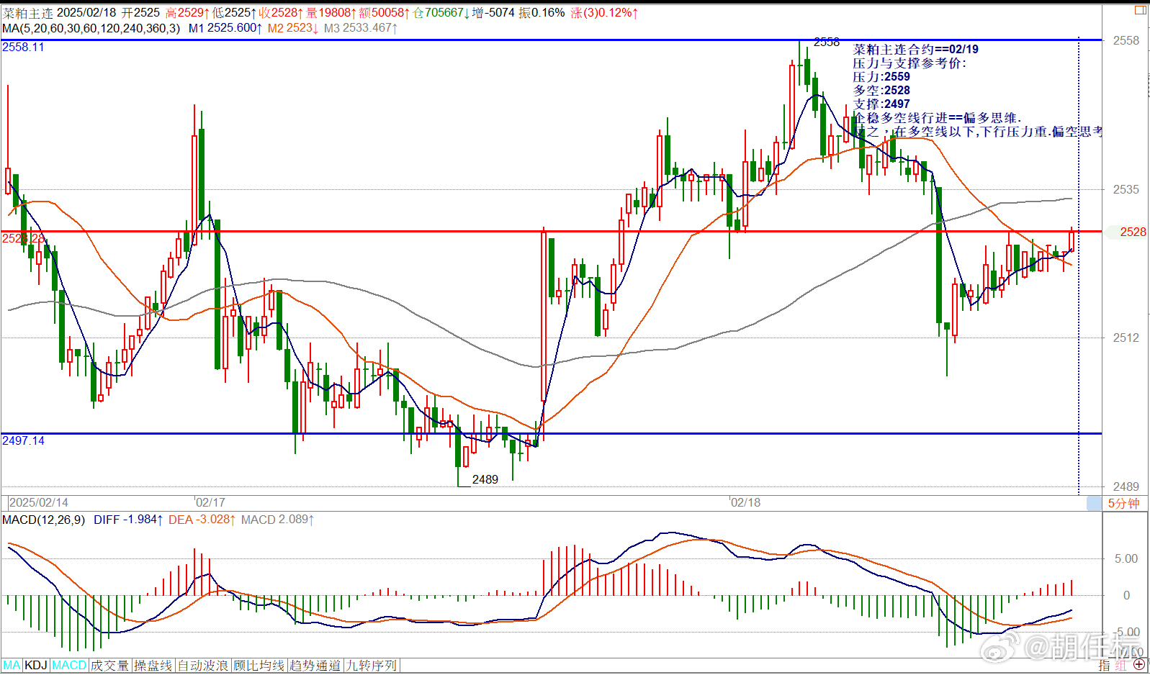Click the 仓705667 open interest value

pyautogui.click(x=441, y=13)
